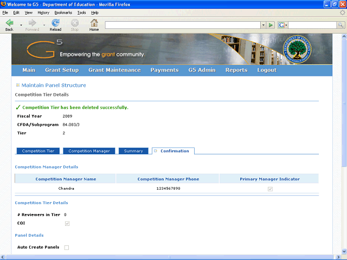This screenshot has width=347, height=260.
Task: Click the Fiscal Year value 2009
Action: (x=67, y=116)
